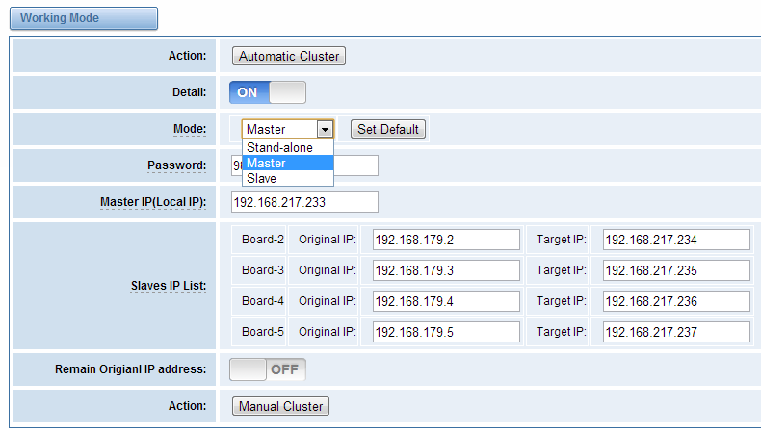Click the Board-2 row label
The width and height of the screenshot is (761, 431).
263,240
